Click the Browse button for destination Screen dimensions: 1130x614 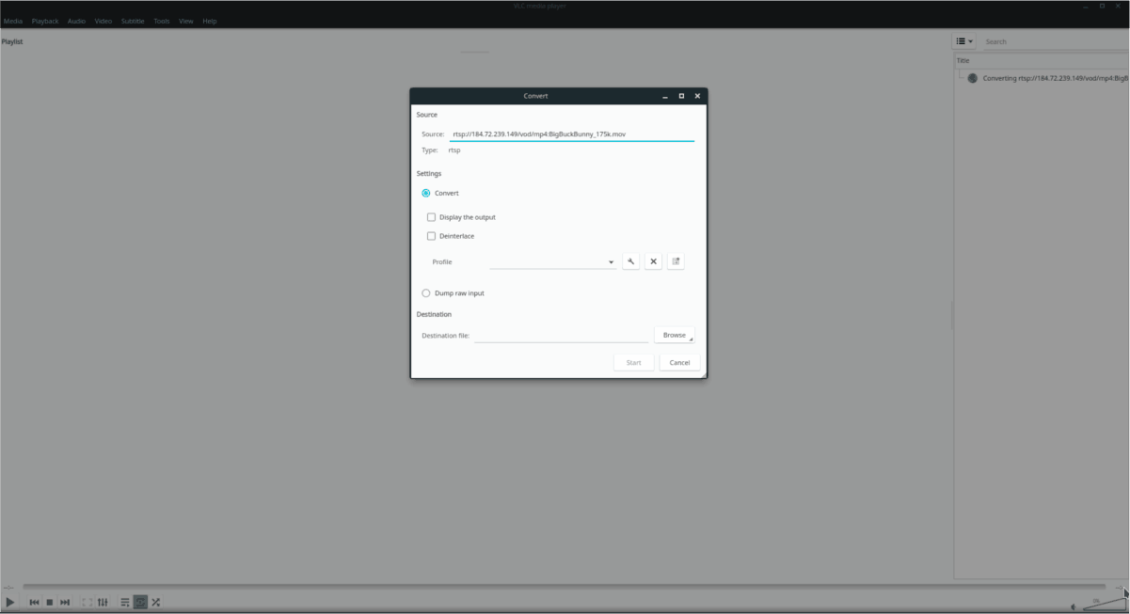coord(675,335)
